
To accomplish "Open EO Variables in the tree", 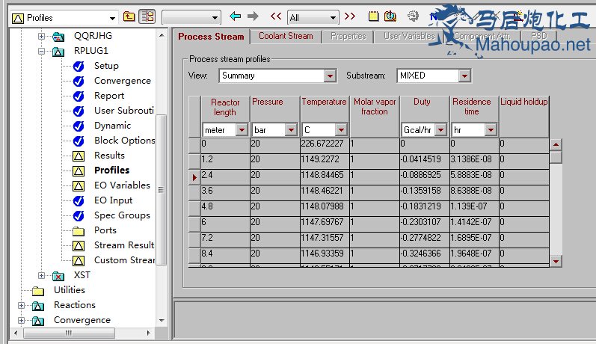I will pos(122,185).
